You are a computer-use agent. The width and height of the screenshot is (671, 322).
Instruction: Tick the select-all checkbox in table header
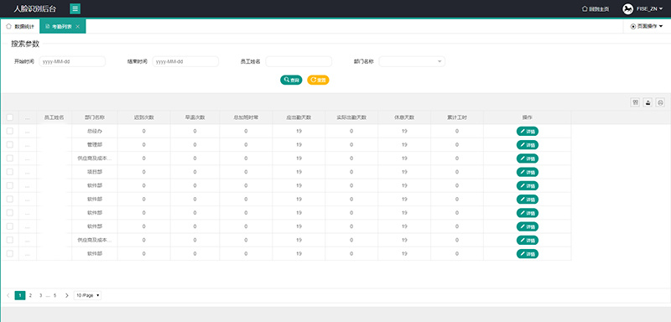10,117
